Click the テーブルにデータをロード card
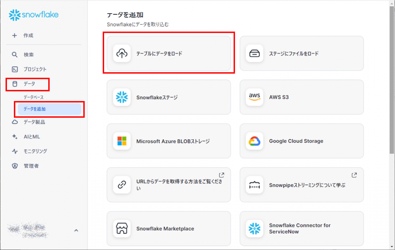395x250 pixels. 169,53
